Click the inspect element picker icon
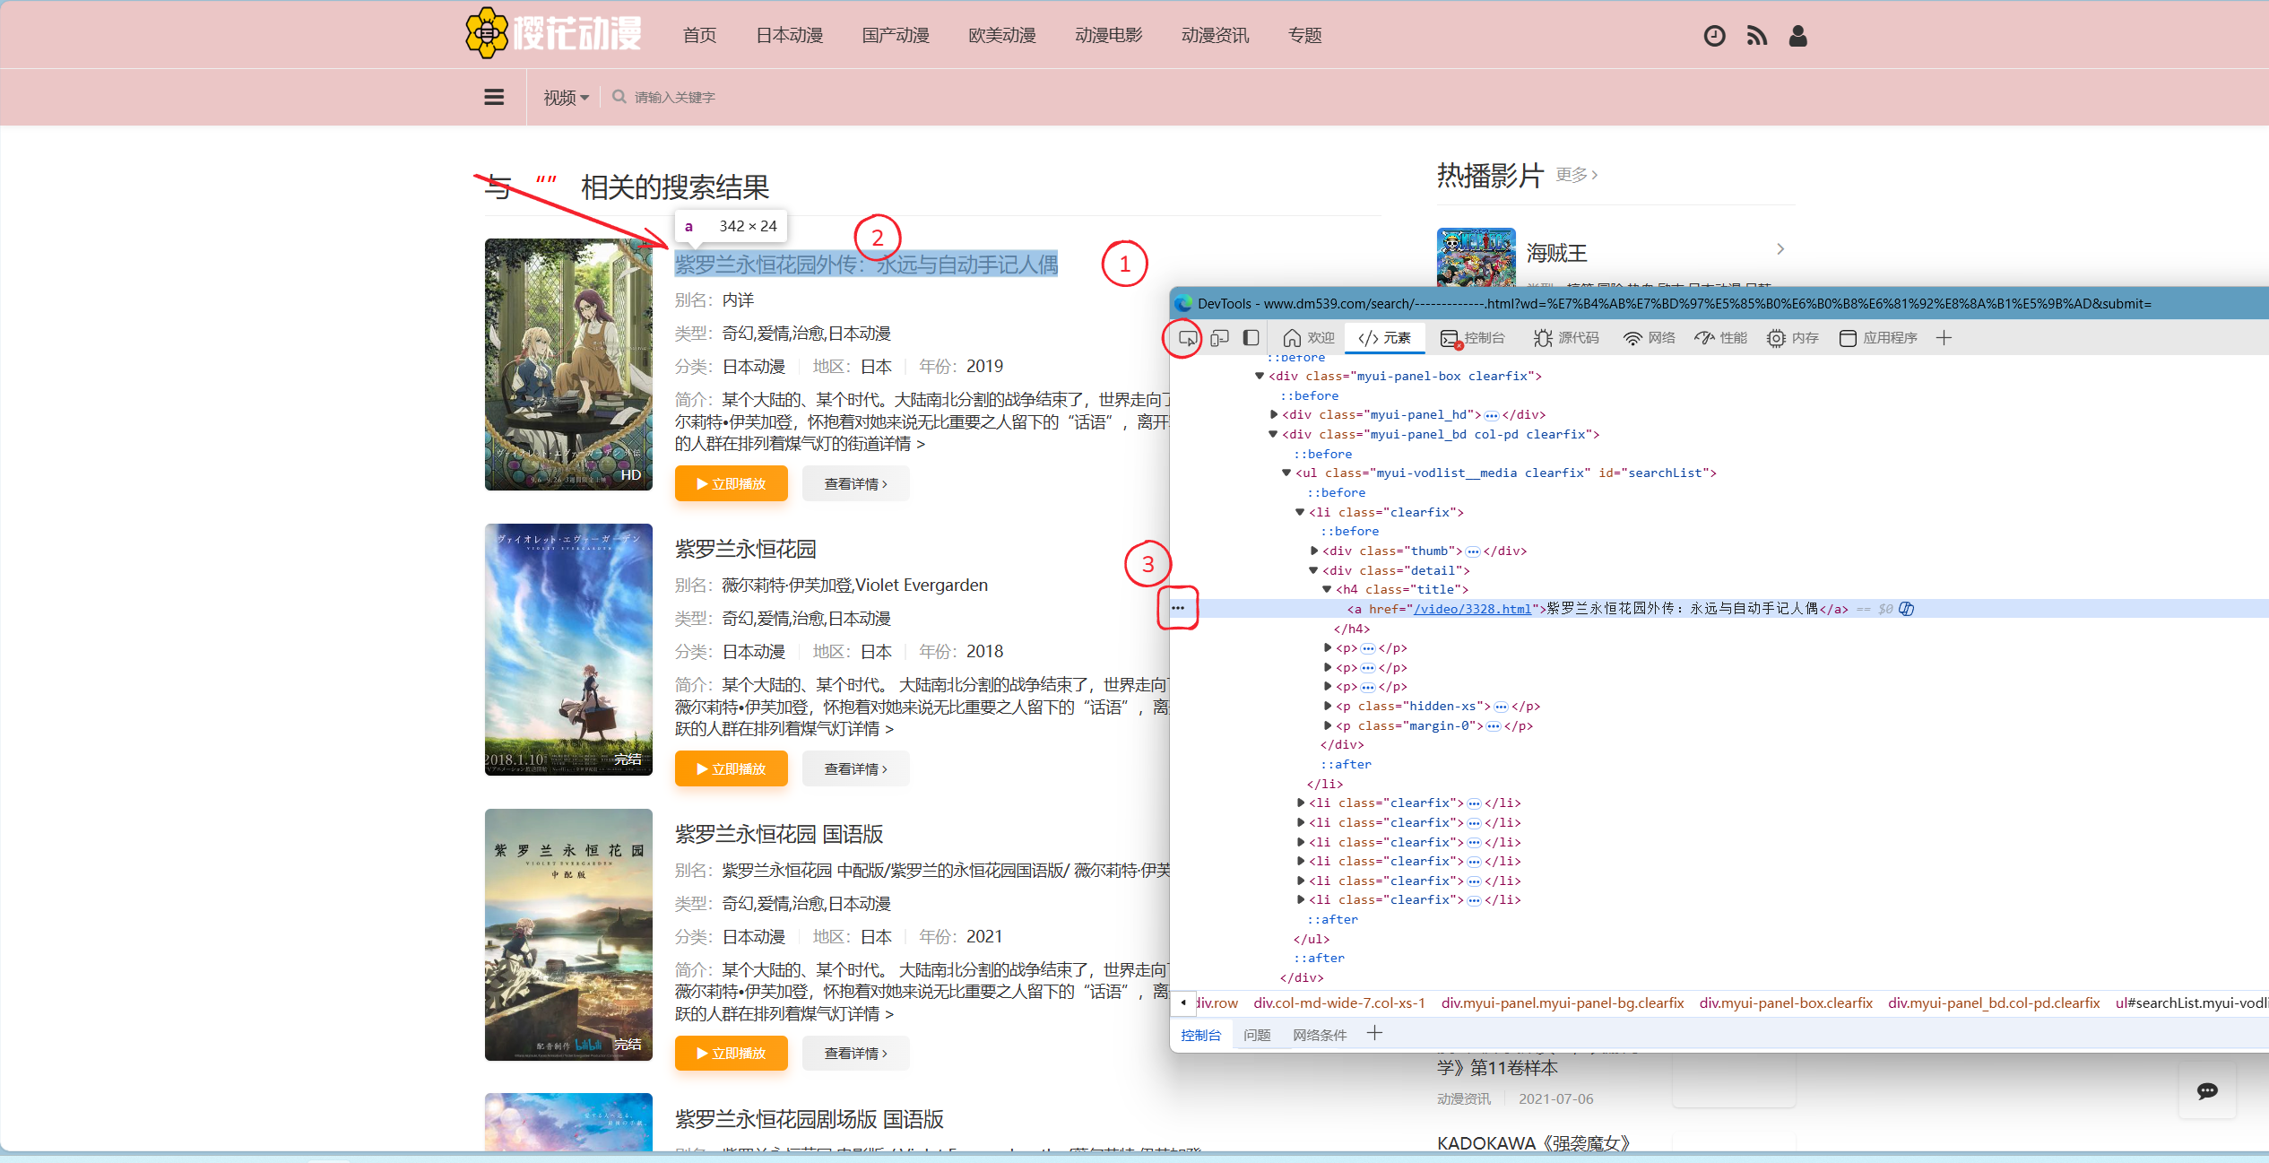2269x1163 pixels. [1187, 338]
